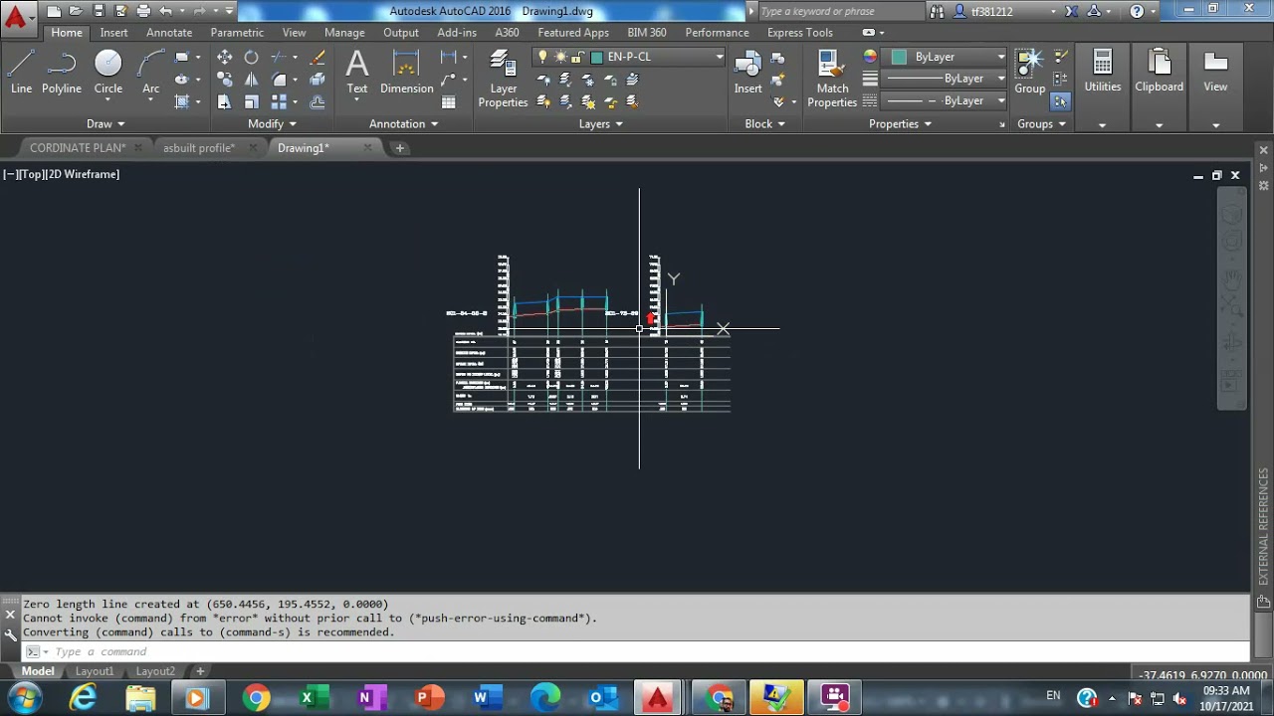Screen dimensions: 1274x716
Task: Open the multiline Text tool
Action: pos(357,74)
